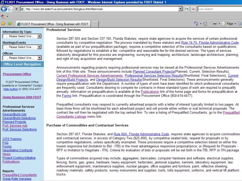Click the page icon in address bar

point(22,9)
